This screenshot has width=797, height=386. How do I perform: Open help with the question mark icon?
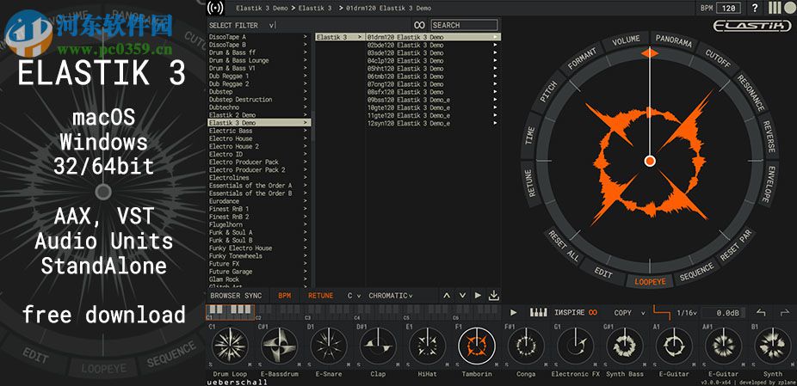(755, 8)
